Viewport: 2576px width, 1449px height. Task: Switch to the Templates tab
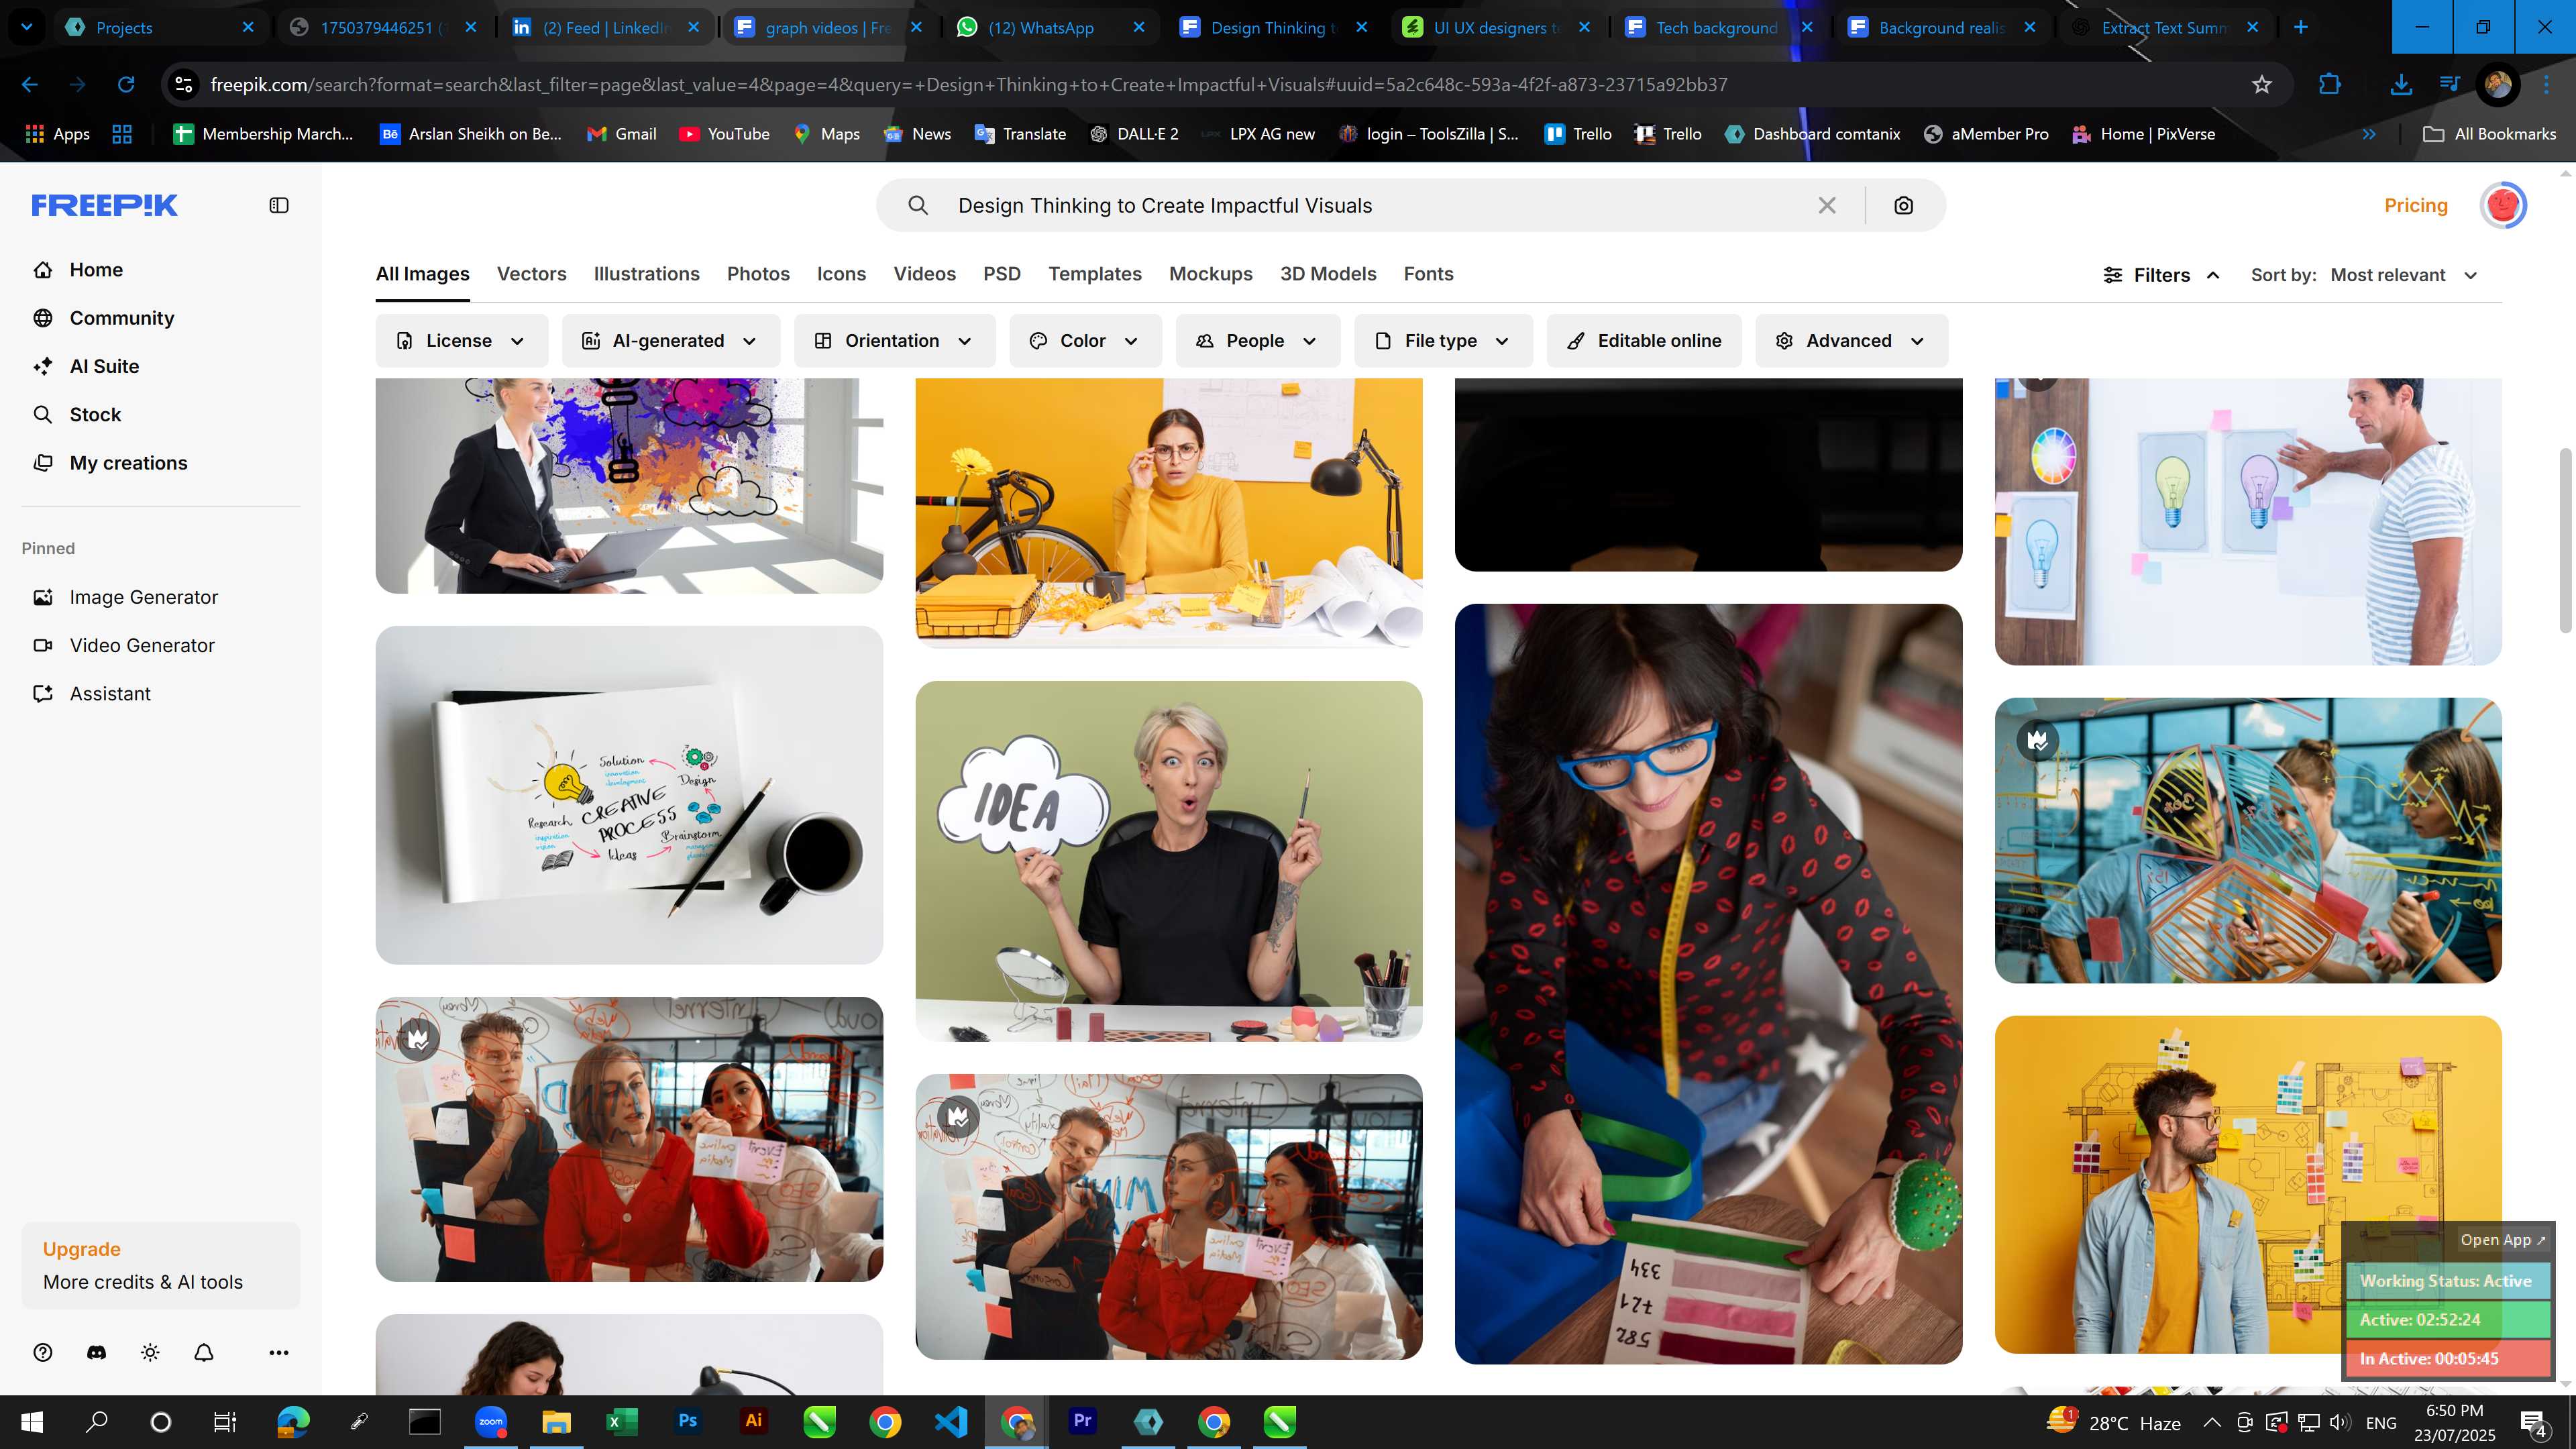[1095, 274]
